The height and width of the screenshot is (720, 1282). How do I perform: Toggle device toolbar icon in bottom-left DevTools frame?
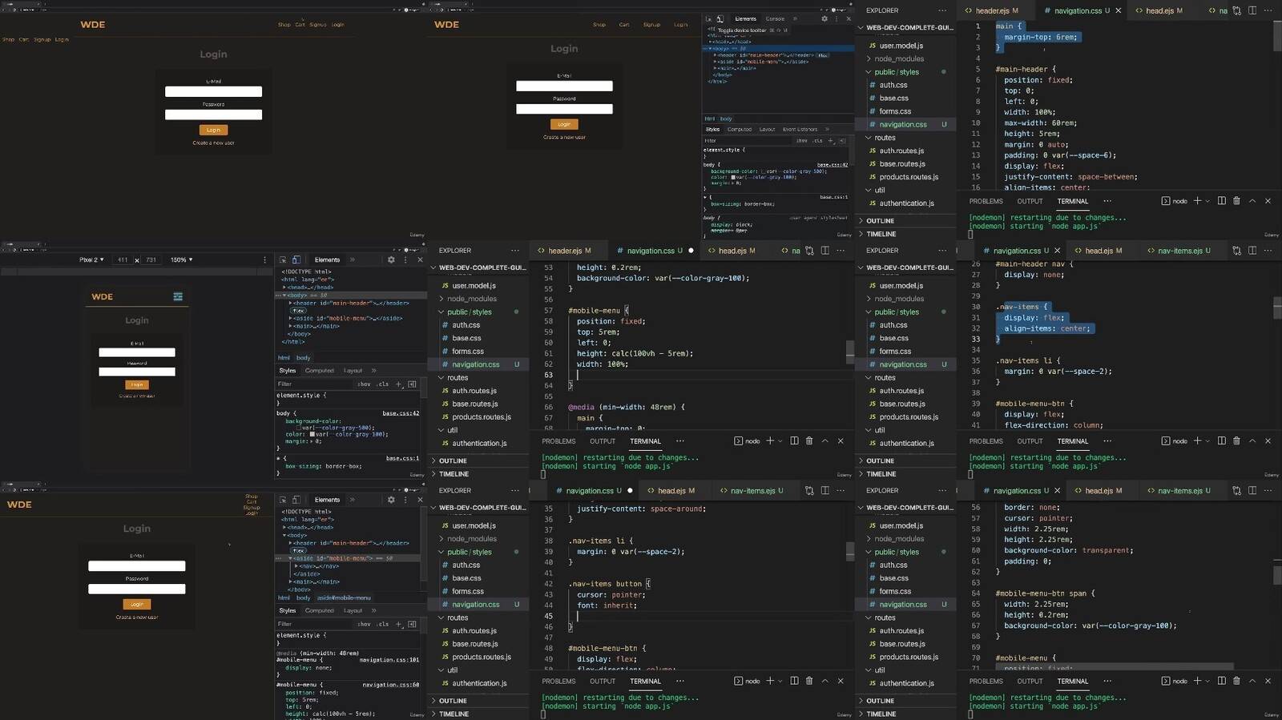tap(296, 500)
